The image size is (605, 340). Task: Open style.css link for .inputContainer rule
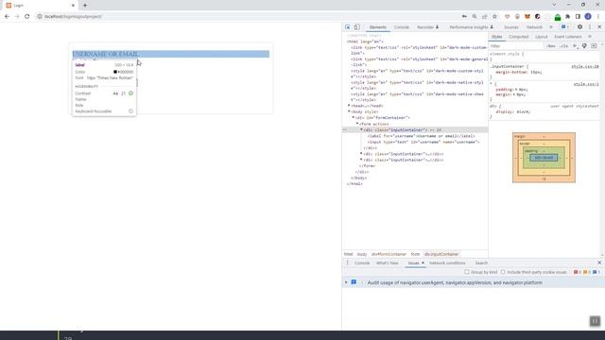tap(585, 67)
